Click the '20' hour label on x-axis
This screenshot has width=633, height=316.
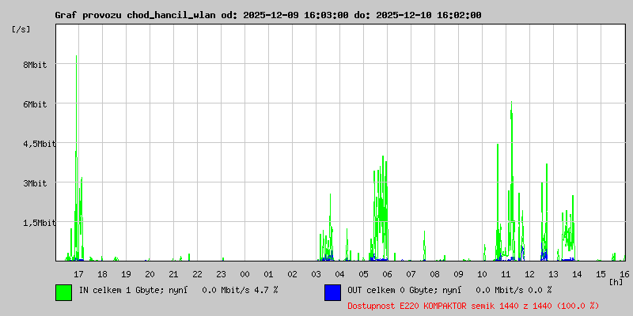click(150, 274)
